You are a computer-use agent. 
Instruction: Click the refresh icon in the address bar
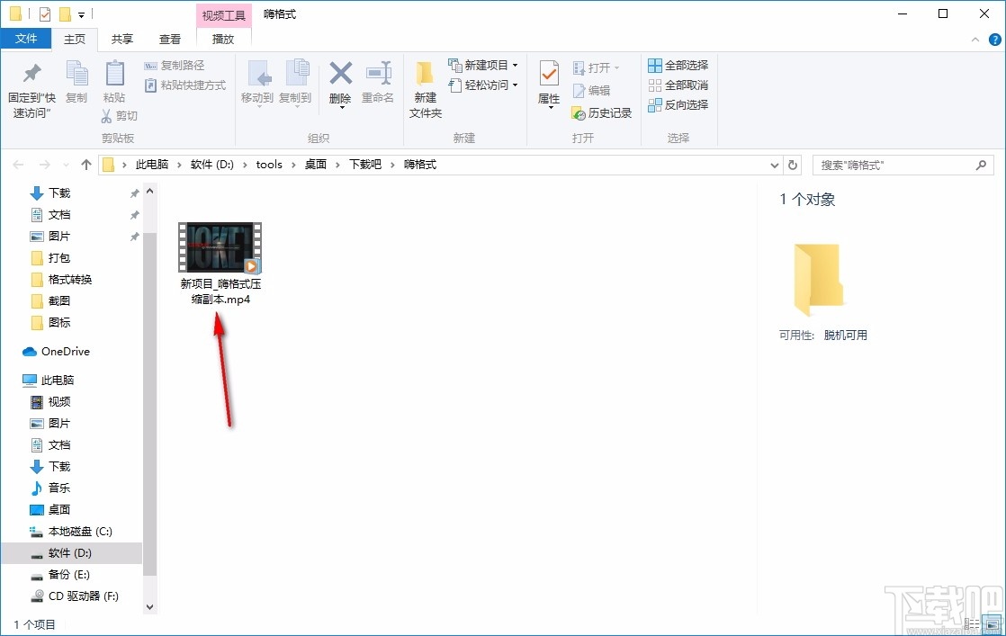point(792,165)
